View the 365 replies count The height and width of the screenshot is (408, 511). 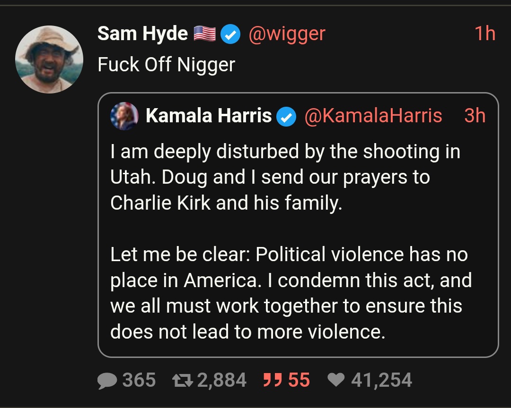coord(139,380)
